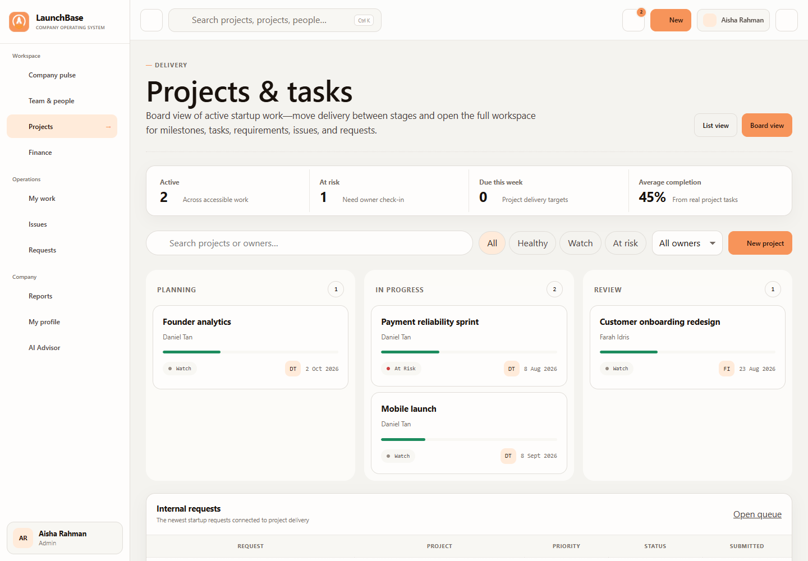
Task: Open My profile page
Action: pyautogui.click(x=62, y=322)
